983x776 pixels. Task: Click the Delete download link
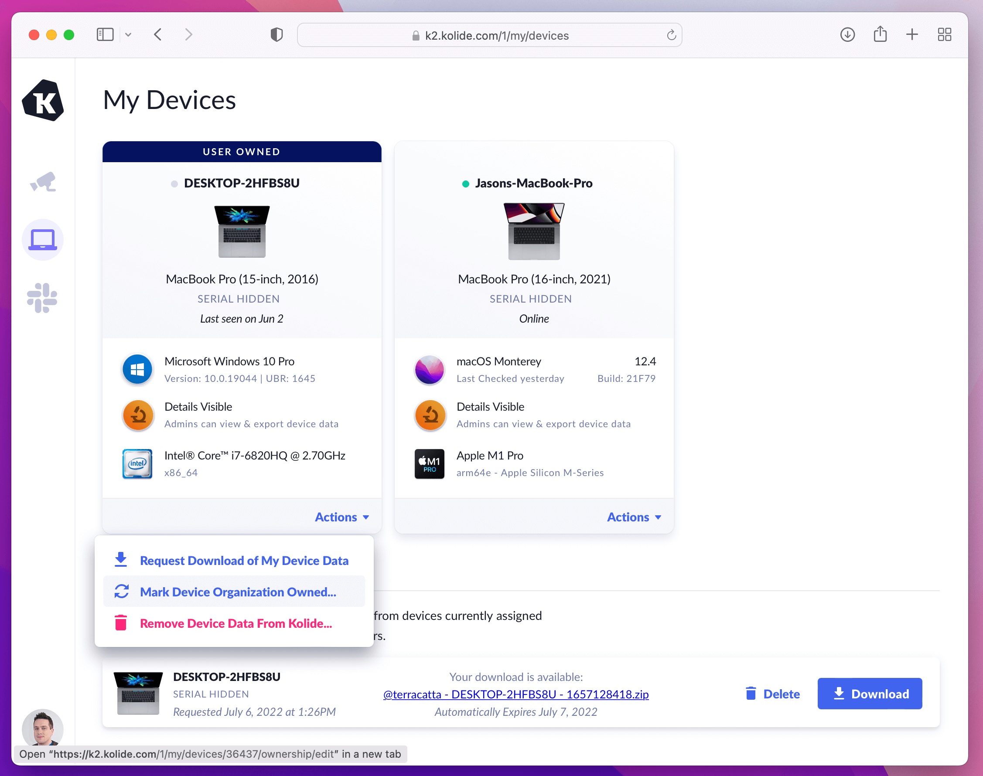coord(773,694)
